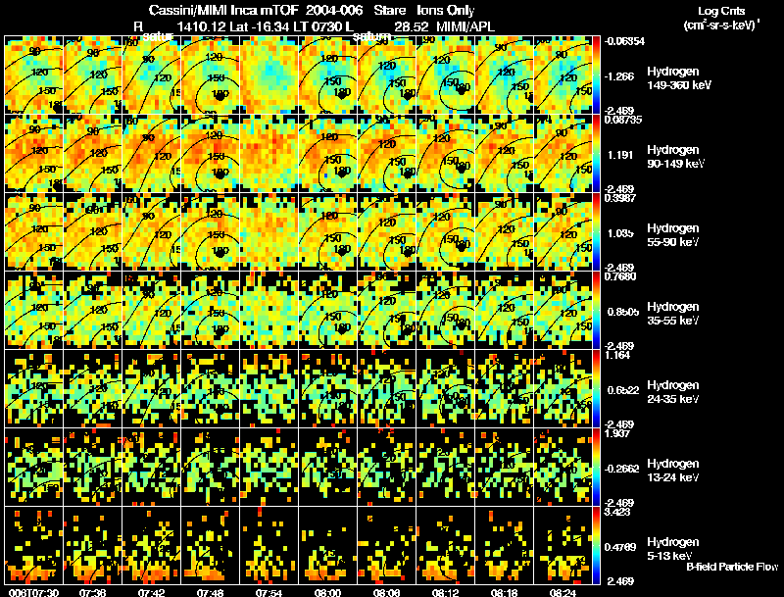Select the color scale for Hydrogen 55-90 keV
This screenshot has height=597, width=784.
pyautogui.click(x=596, y=232)
